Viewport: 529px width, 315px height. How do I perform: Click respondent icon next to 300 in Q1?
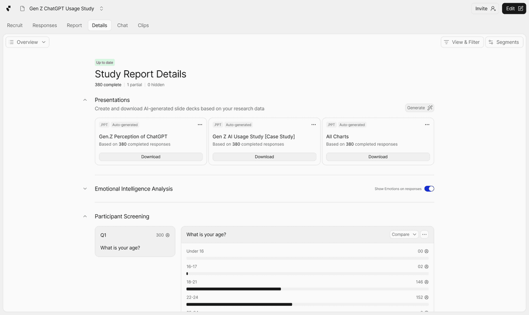tap(168, 235)
